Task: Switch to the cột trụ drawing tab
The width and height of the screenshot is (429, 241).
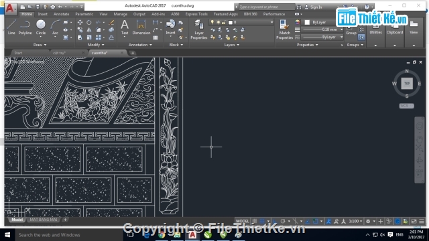Action: click(x=60, y=53)
